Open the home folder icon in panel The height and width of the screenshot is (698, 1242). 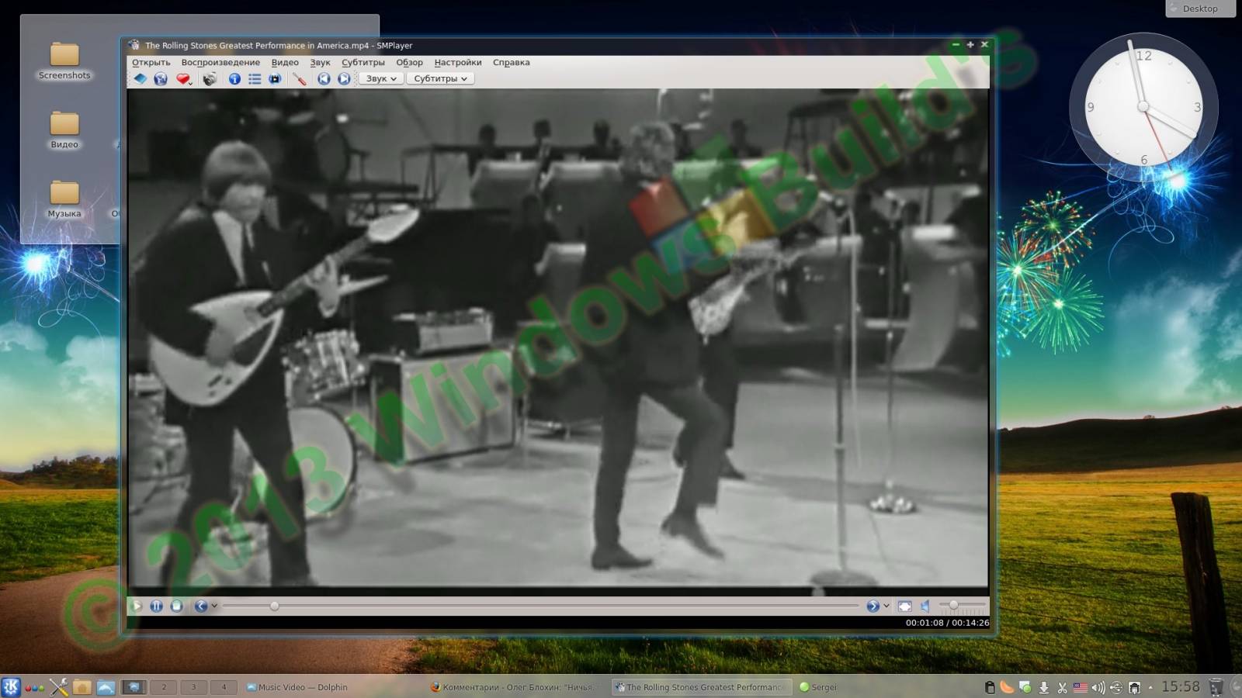(82, 686)
